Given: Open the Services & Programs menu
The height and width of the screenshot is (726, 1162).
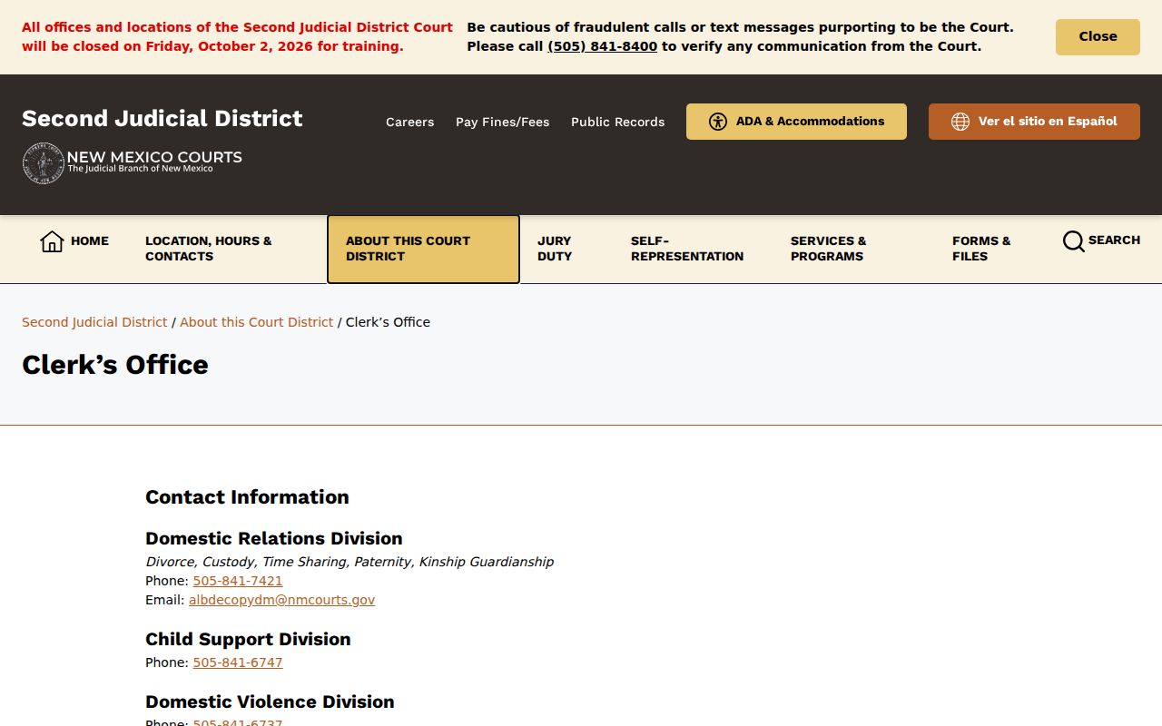Looking at the screenshot, I should [x=829, y=249].
